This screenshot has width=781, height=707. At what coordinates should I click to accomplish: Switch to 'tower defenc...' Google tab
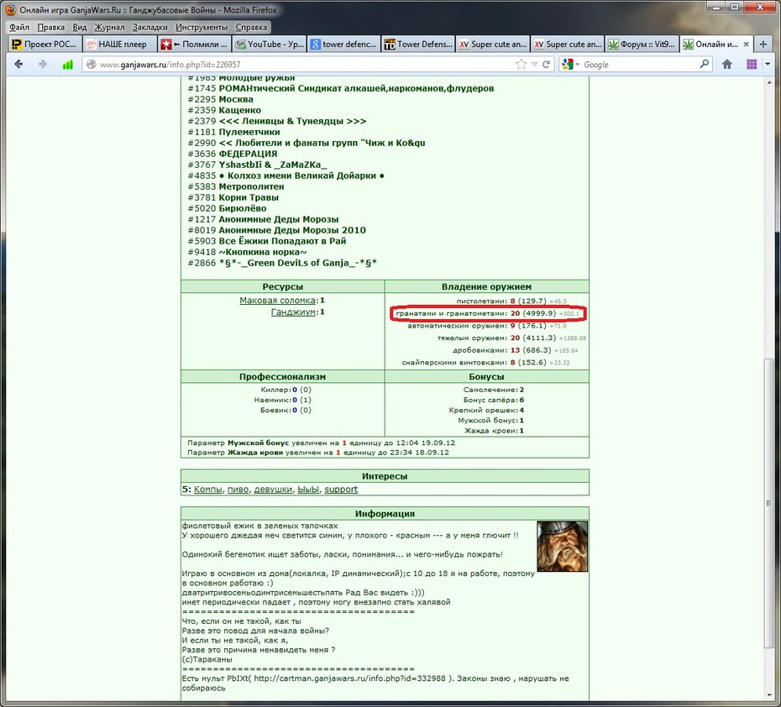click(343, 45)
